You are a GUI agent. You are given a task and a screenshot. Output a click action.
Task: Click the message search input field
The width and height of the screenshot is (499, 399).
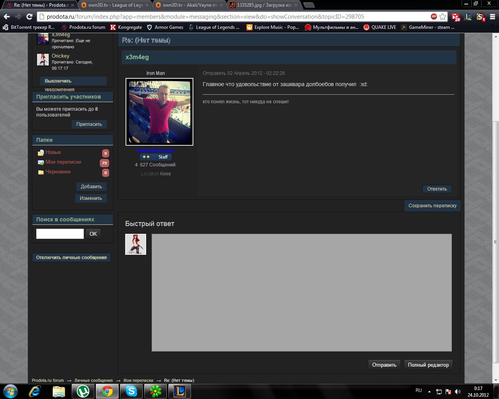point(60,234)
